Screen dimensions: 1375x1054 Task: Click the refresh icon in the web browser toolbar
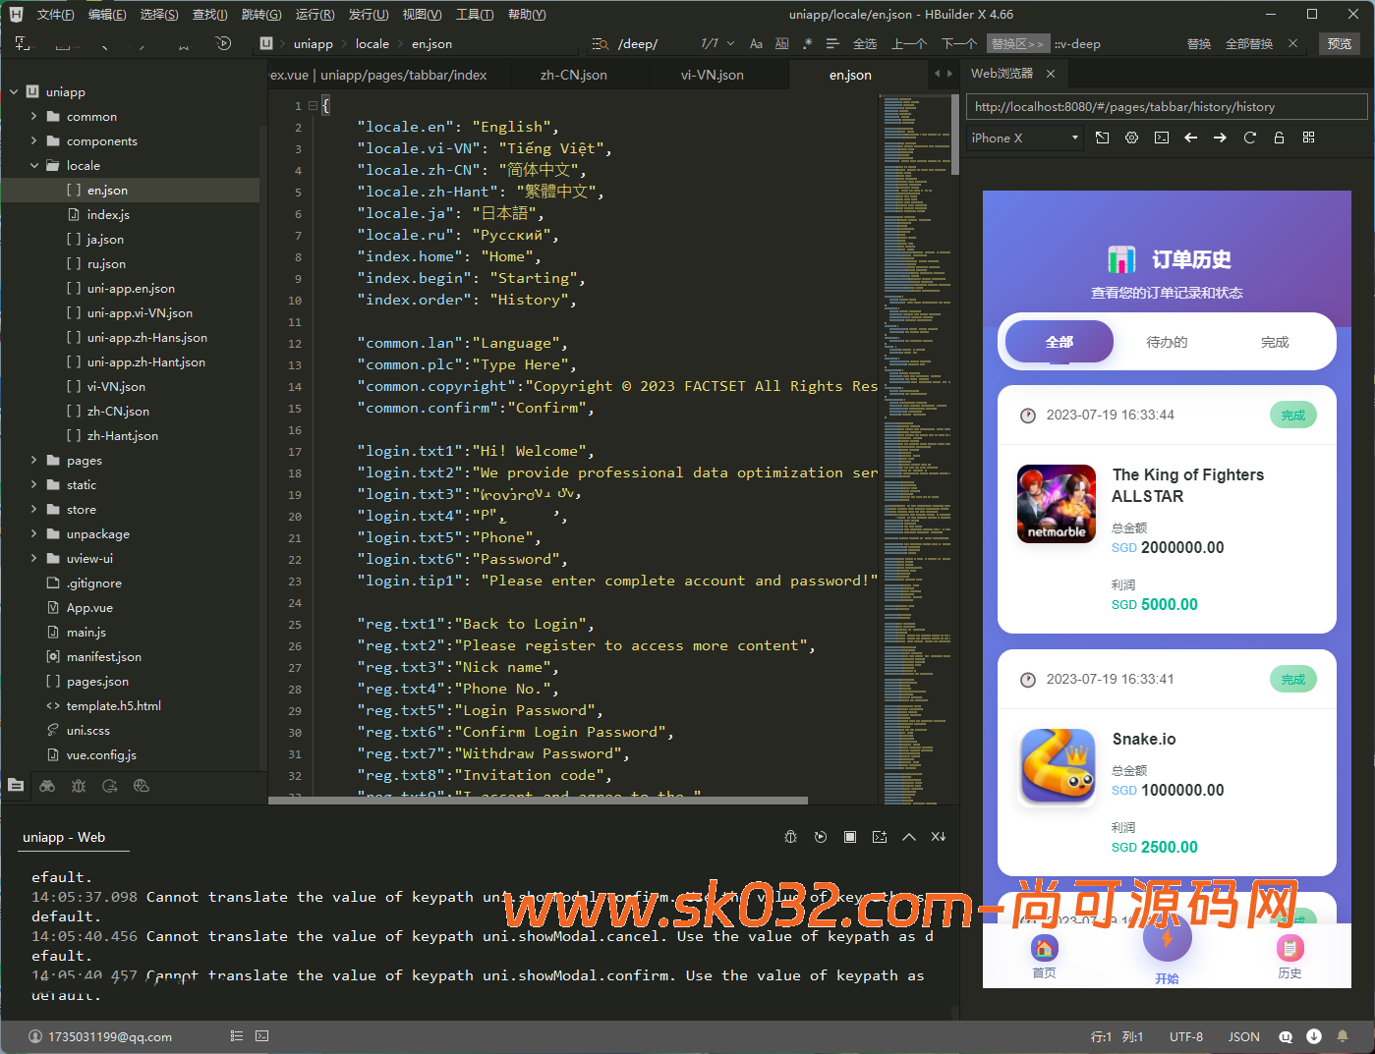click(x=1249, y=139)
